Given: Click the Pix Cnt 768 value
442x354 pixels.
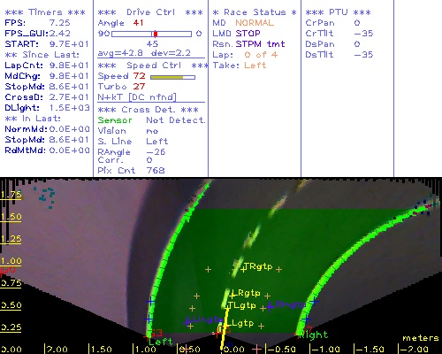Looking at the screenshot, I should pos(156,170).
